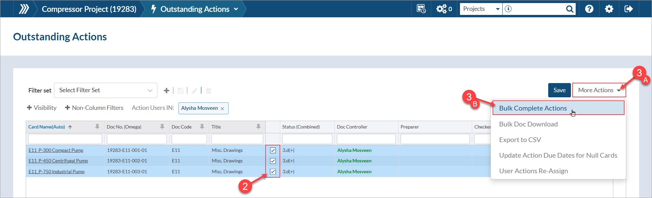This screenshot has width=652, height=198.
Task: Uncheck the E11_P-450 Centrifugal Pump row checkbox
Action: point(273,161)
